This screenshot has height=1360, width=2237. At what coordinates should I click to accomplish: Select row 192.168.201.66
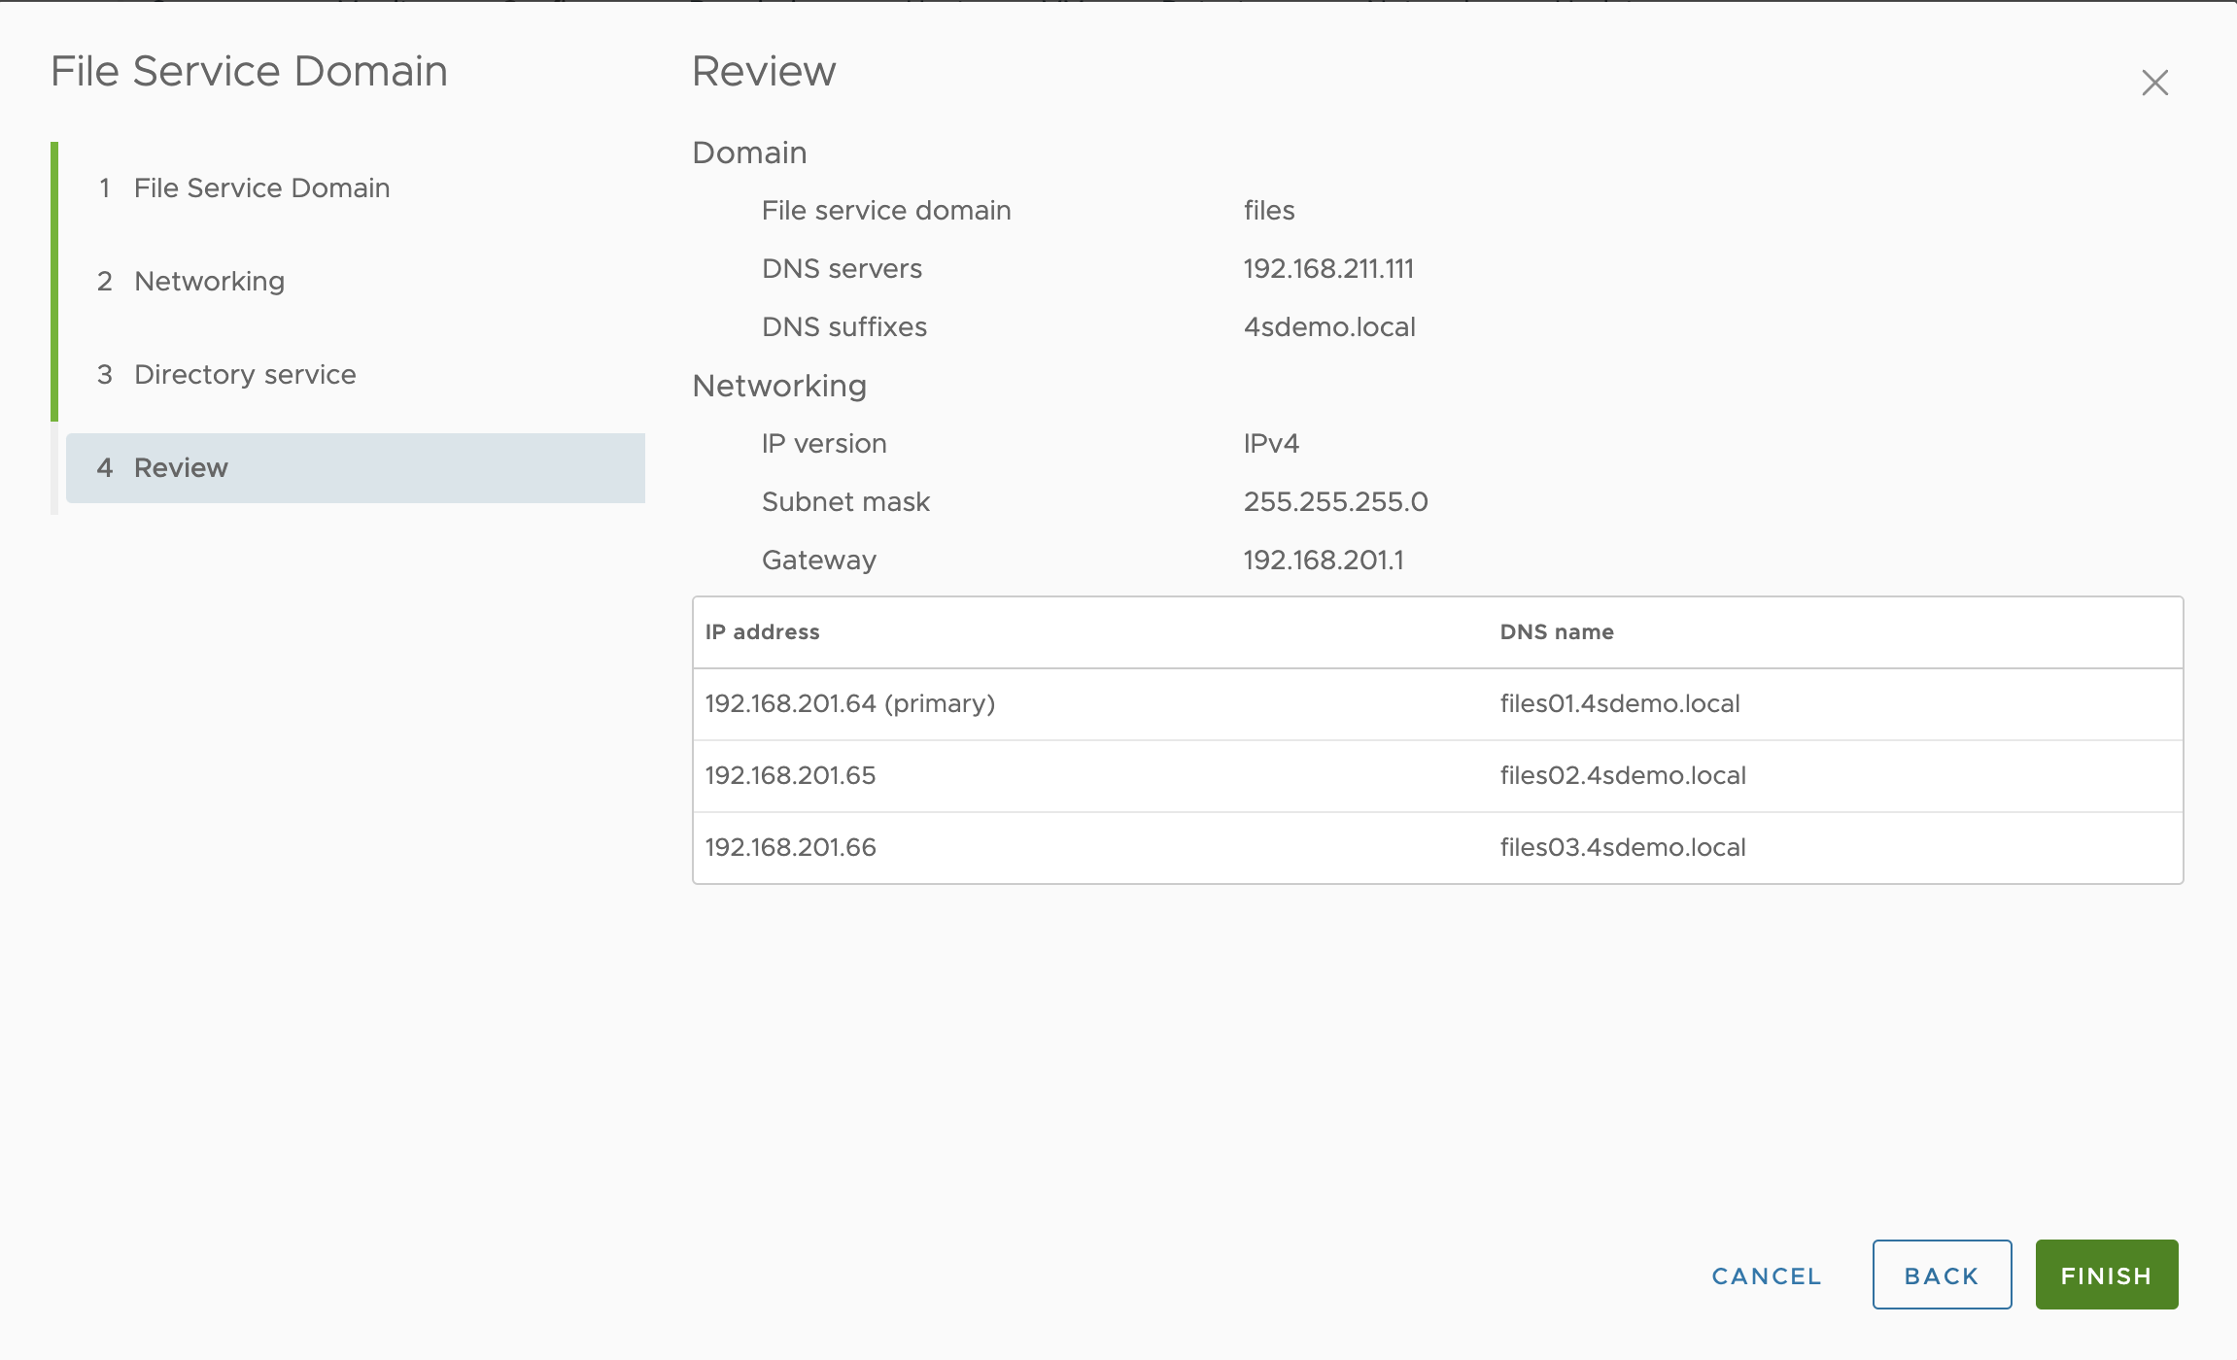(x=790, y=847)
